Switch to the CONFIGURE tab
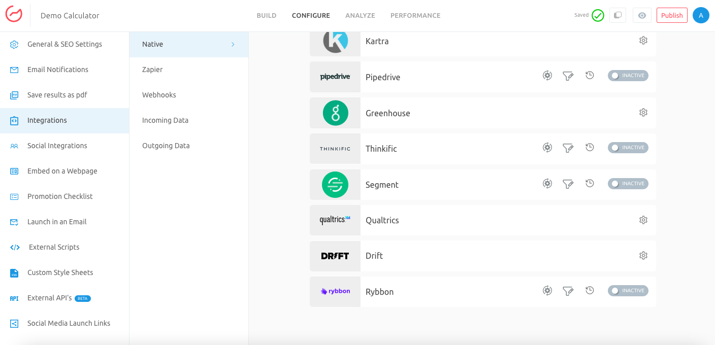Image resolution: width=715 pixels, height=345 pixels. pos(311,16)
